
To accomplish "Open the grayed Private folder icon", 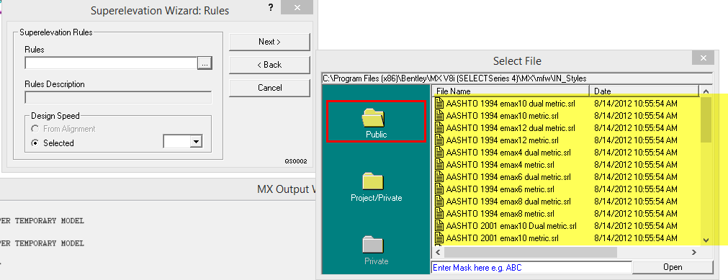I will click(373, 244).
